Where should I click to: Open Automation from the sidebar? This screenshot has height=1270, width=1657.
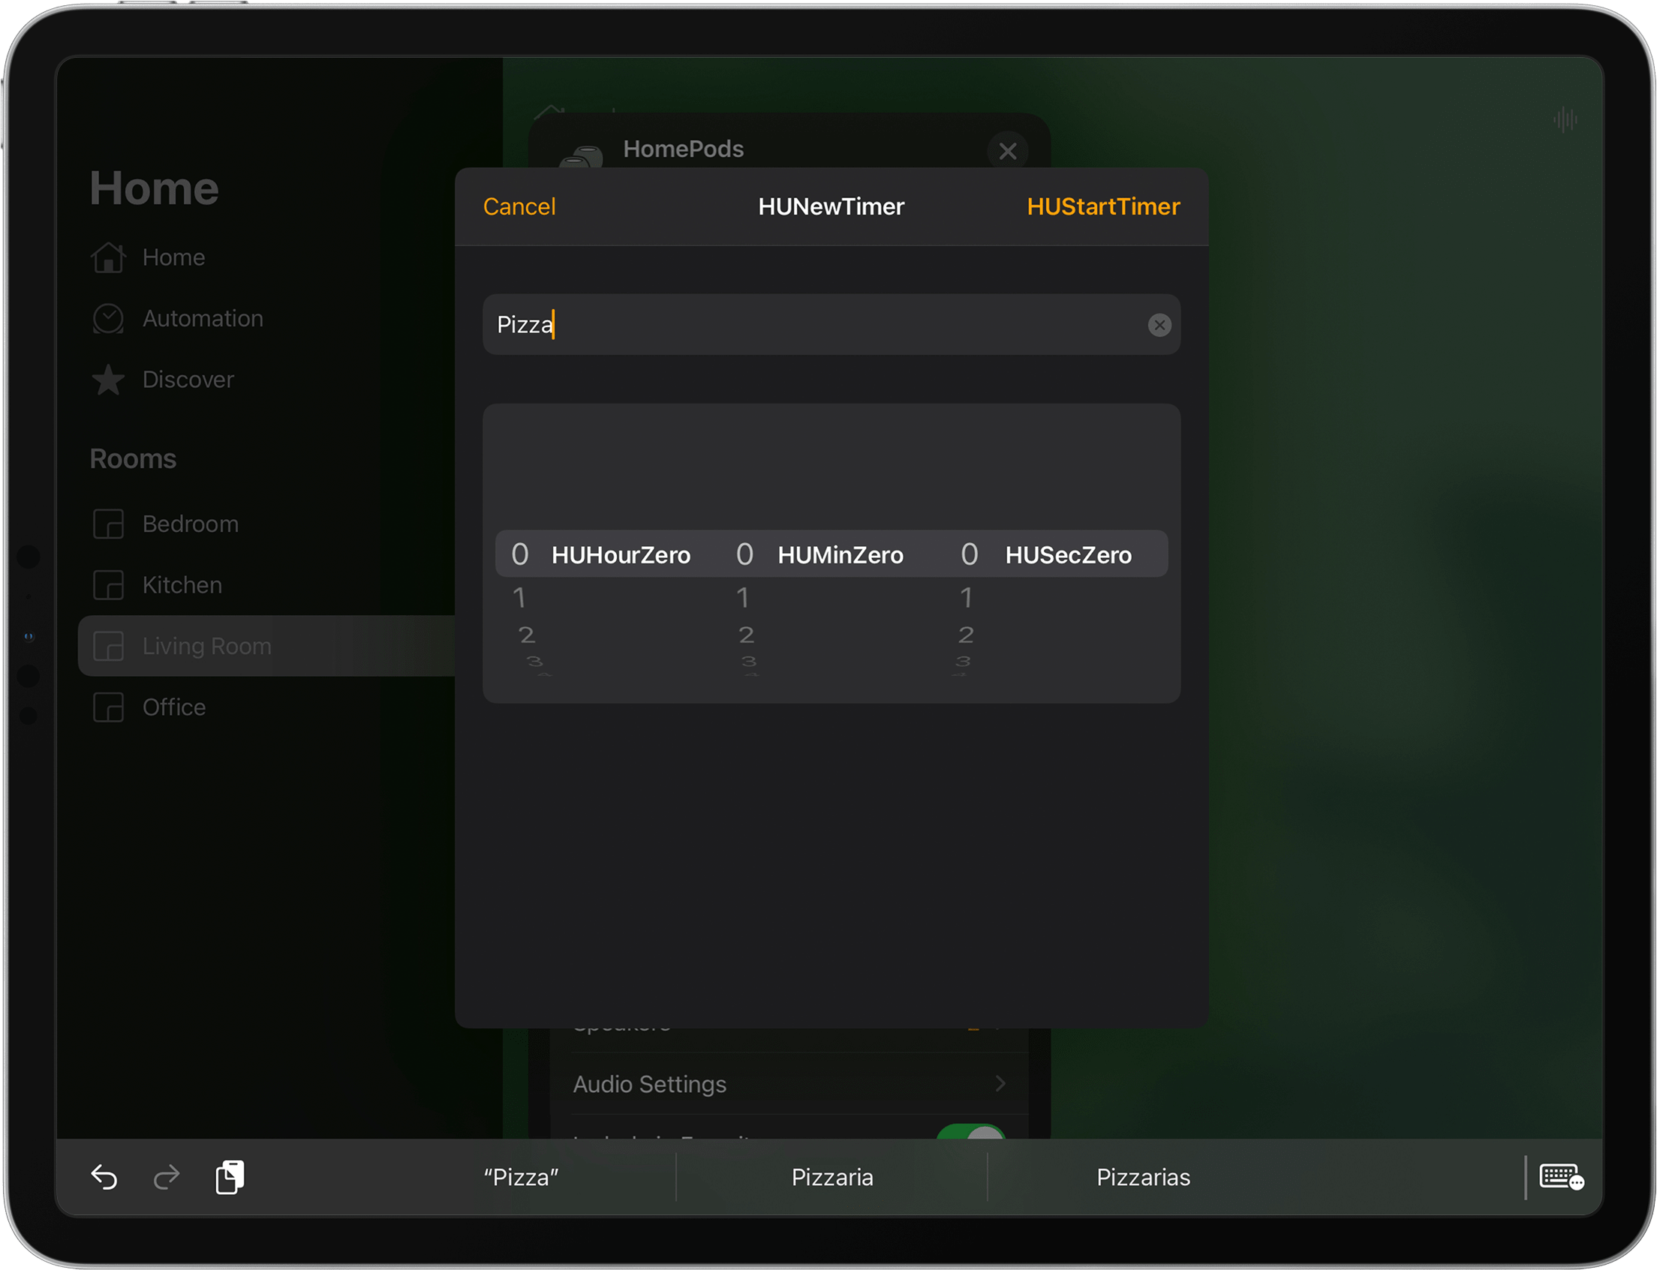pyautogui.click(x=202, y=318)
